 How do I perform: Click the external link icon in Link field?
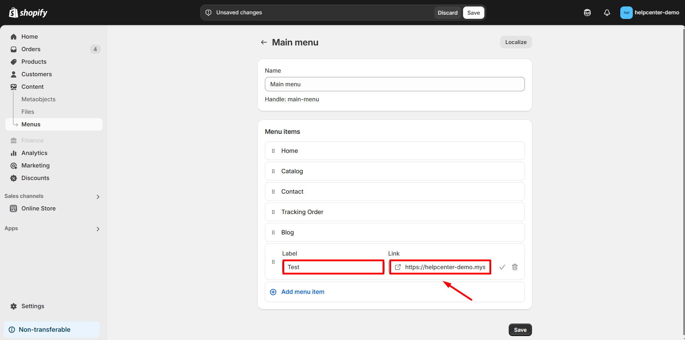click(x=398, y=267)
